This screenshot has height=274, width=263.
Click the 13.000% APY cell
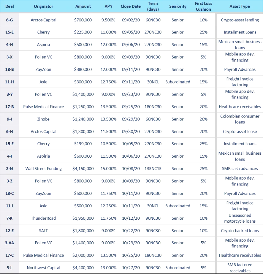click(x=109, y=268)
